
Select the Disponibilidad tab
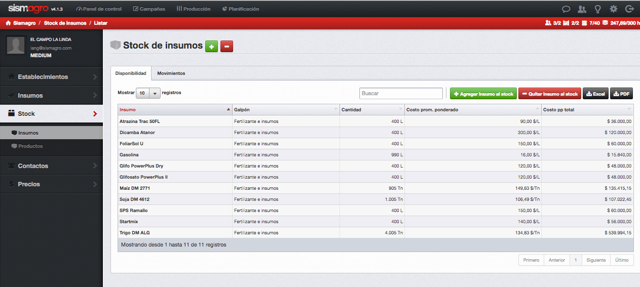[x=131, y=73]
